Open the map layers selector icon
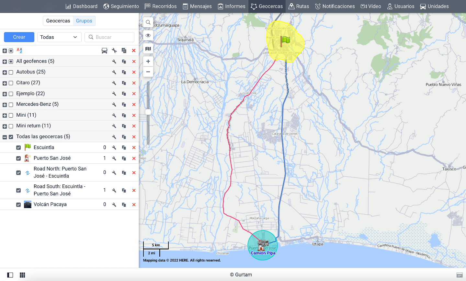Image resolution: width=466 pixels, height=281 pixels. (x=148, y=49)
